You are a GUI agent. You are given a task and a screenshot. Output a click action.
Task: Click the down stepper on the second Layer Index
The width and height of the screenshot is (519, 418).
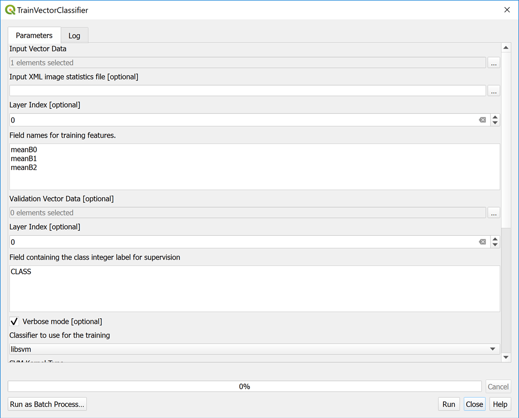(495, 244)
